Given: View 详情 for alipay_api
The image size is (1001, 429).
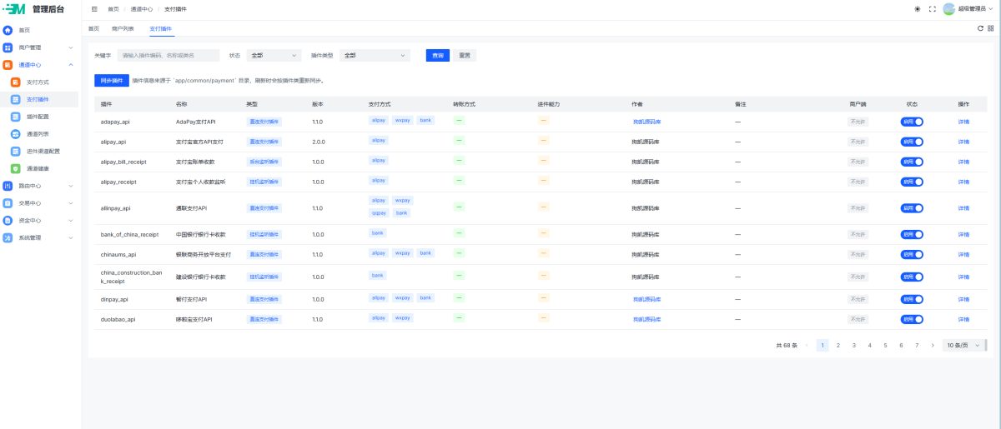Looking at the screenshot, I should tap(963, 142).
